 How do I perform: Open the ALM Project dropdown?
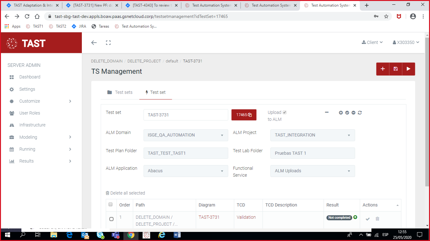coord(313,135)
